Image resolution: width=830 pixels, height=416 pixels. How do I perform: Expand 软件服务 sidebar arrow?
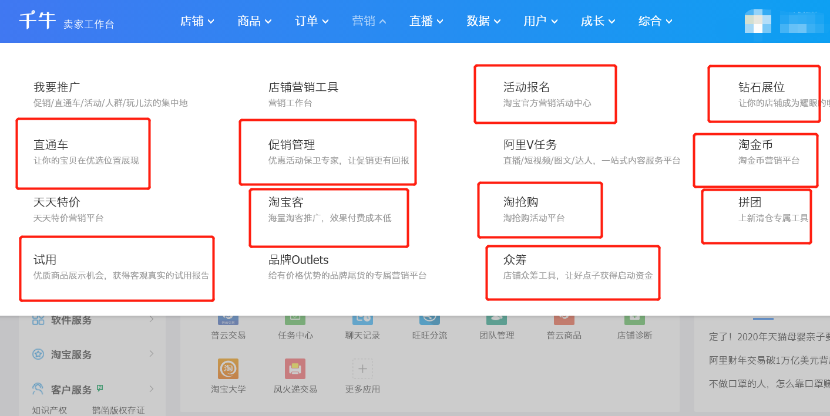point(151,319)
